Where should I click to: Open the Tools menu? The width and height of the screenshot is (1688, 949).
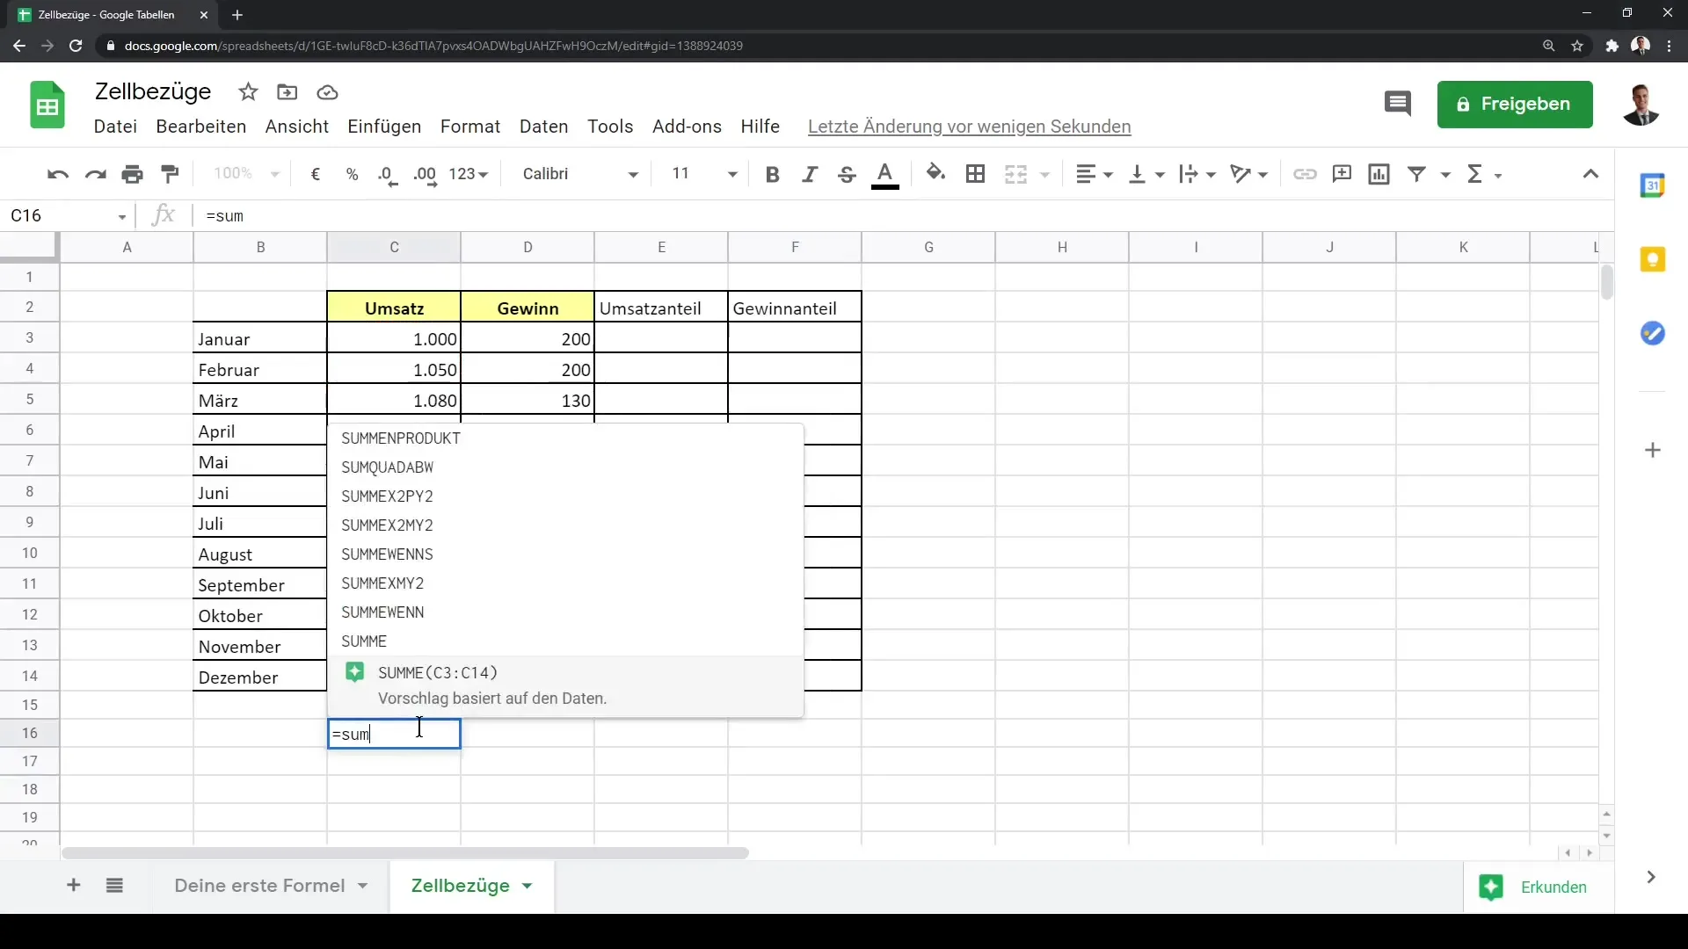[x=610, y=127]
